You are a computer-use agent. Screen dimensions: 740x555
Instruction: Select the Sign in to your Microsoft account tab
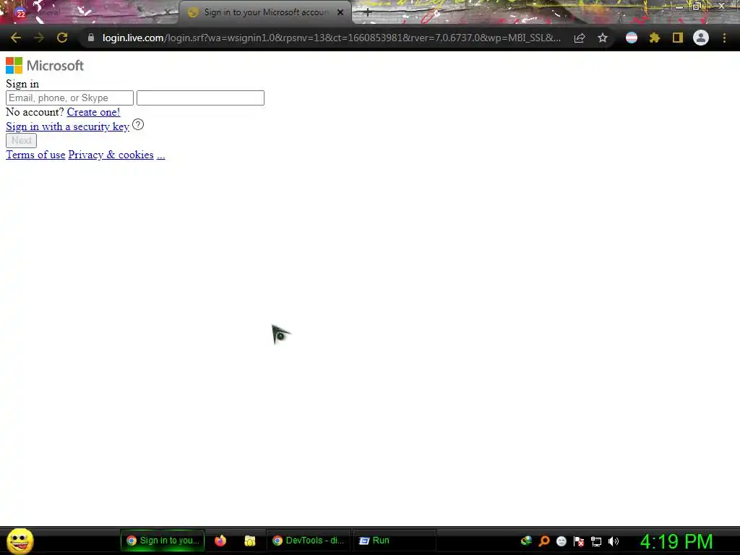pyautogui.click(x=264, y=12)
